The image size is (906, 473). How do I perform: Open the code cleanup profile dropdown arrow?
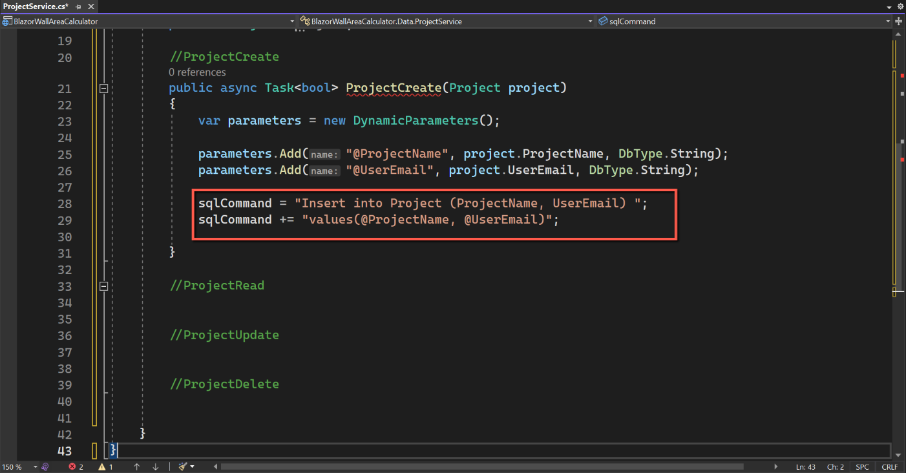[x=193, y=467]
